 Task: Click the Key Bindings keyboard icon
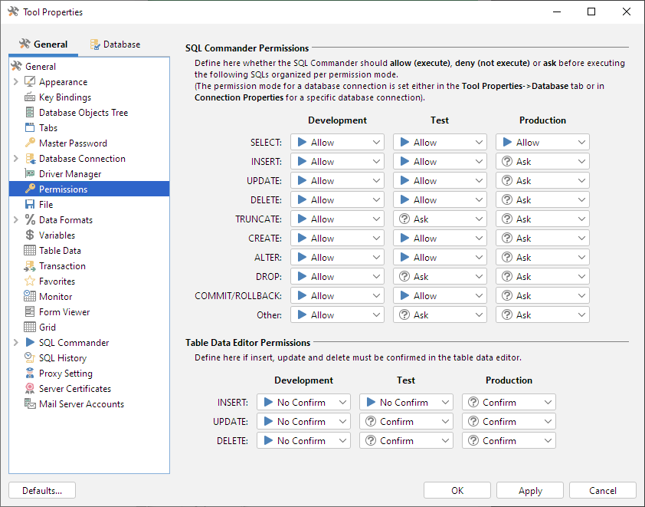click(x=30, y=97)
